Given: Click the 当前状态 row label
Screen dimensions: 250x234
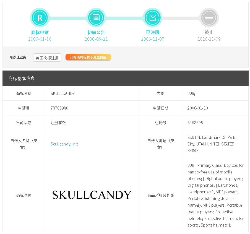Looking at the screenshot, I should 24,123.
